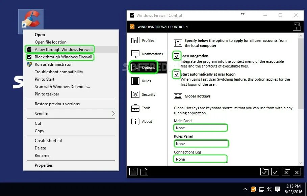The image size is (307, 196).
Task: Click the folder with checkmark icon
Action: 264,172
